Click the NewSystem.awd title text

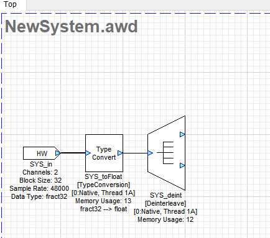[x=71, y=27]
